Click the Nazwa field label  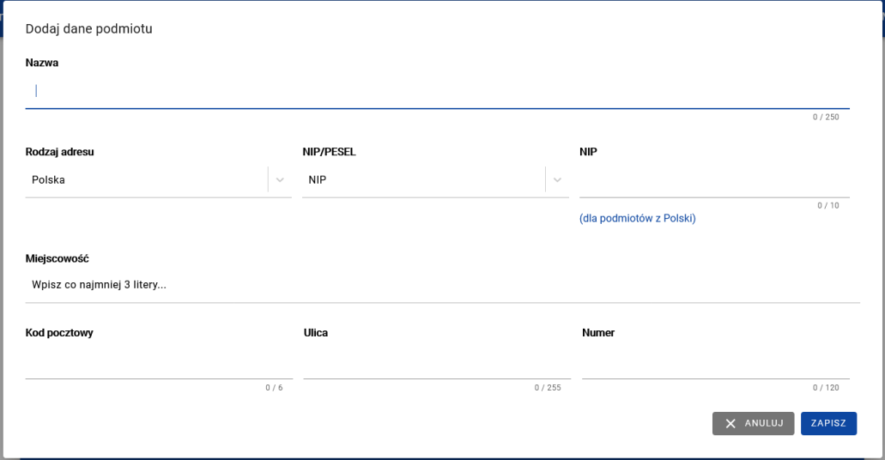click(42, 63)
